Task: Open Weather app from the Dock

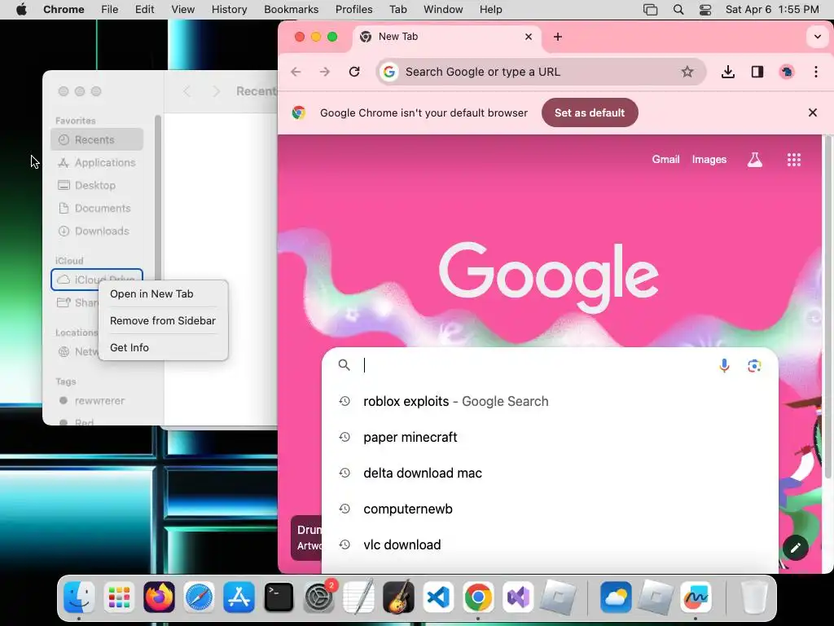Action: [x=616, y=597]
